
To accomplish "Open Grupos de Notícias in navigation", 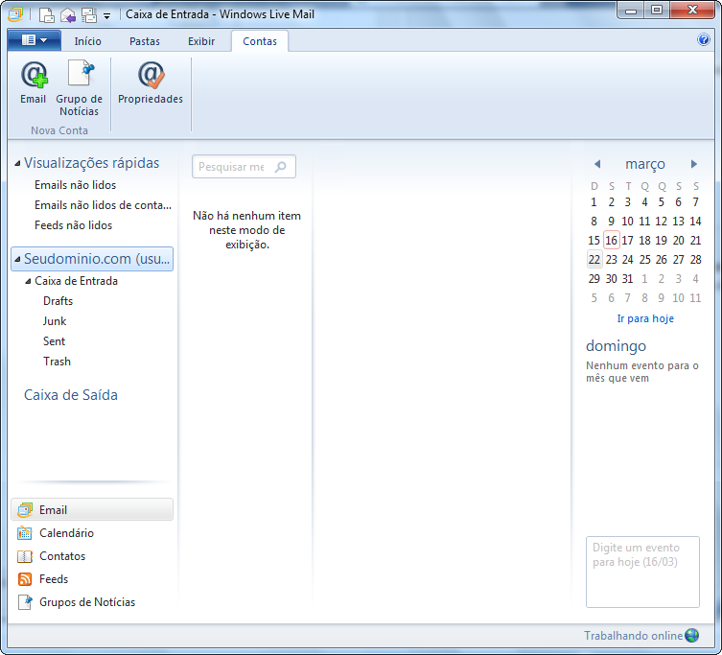I will [86, 602].
